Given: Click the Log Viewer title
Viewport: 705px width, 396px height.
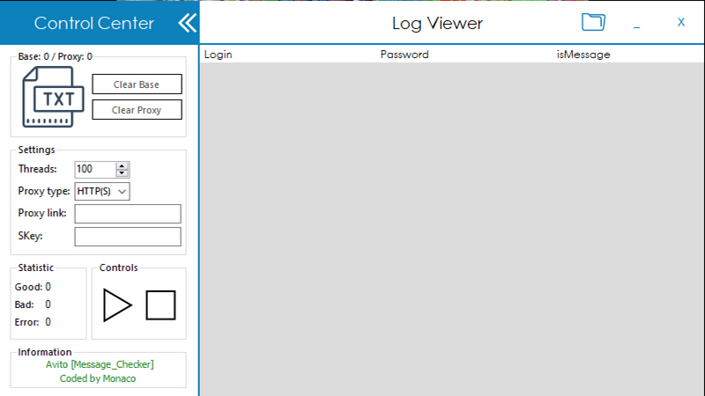Looking at the screenshot, I should (x=437, y=24).
